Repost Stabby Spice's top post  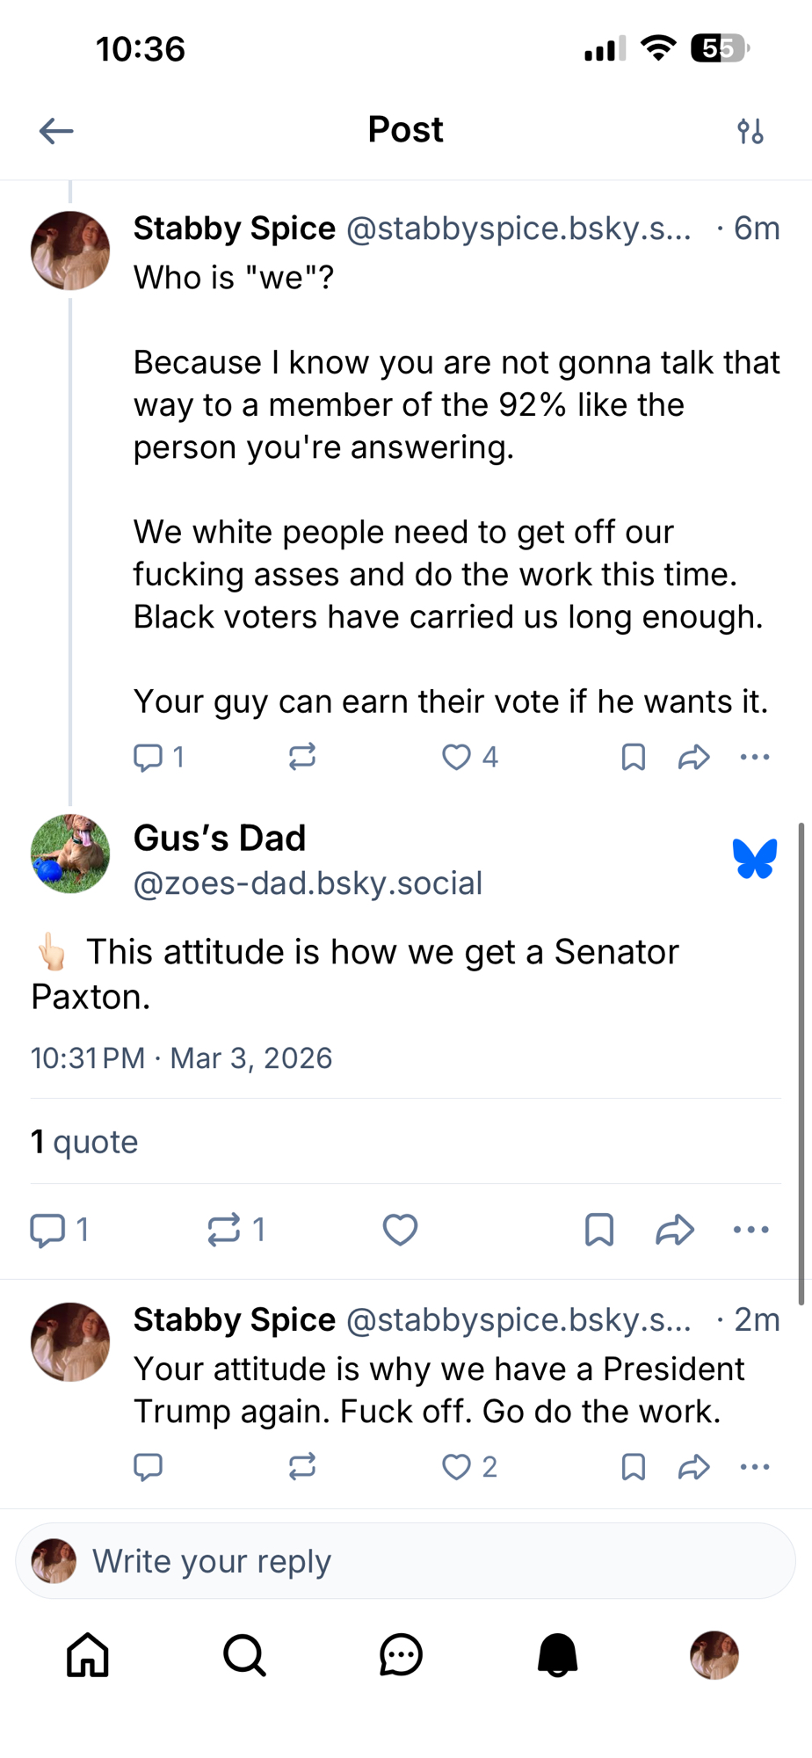pos(301,757)
